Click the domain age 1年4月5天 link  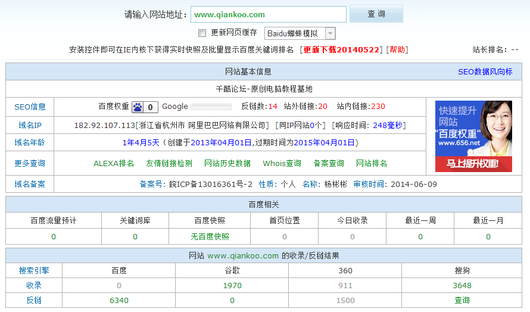tap(141, 143)
